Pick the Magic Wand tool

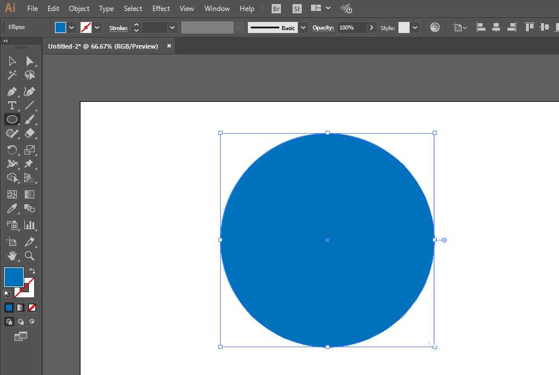12,75
